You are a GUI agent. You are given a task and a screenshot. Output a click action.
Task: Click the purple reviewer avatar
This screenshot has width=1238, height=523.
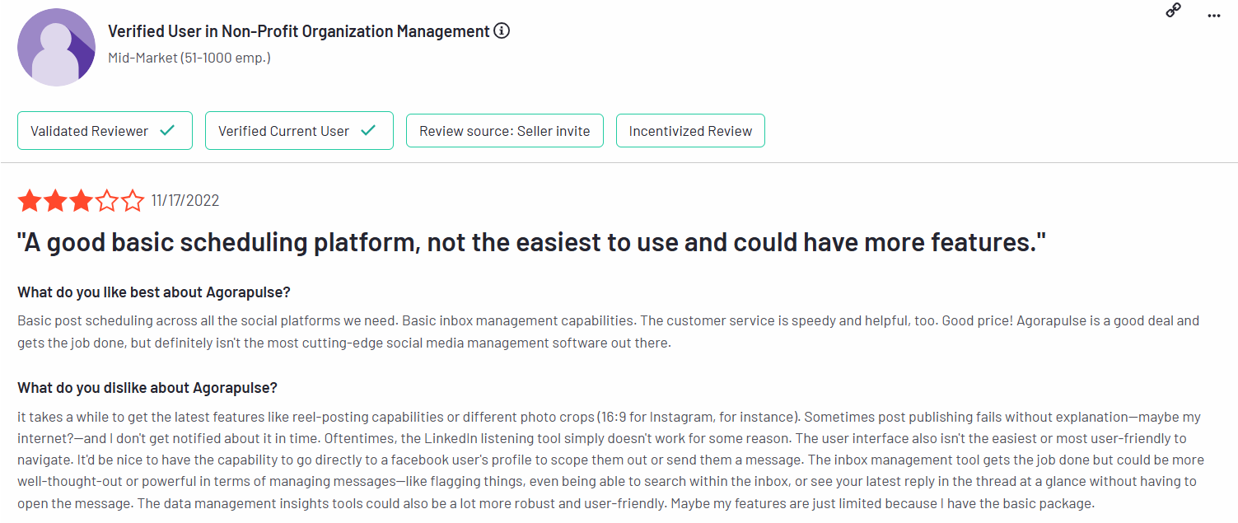(x=56, y=49)
